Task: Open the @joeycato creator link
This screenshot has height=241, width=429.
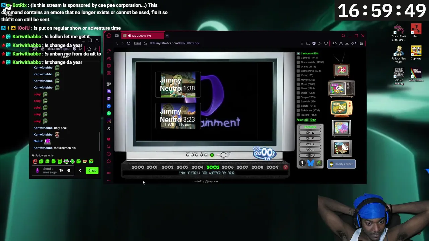Action: [211, 181]
